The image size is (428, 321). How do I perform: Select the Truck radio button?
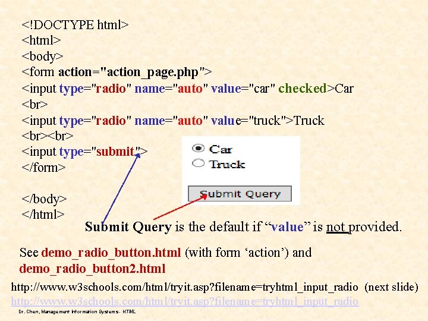[198, 163]
